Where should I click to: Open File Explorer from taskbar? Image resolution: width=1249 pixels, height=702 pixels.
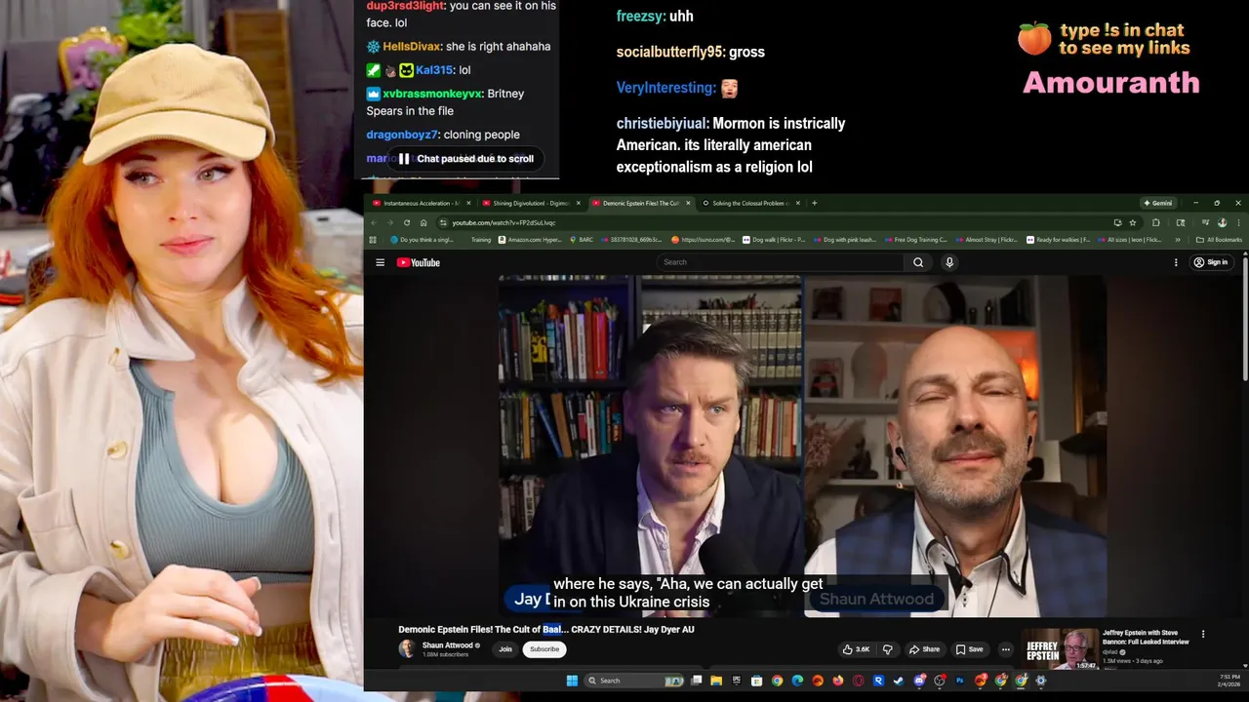(x=716, y=681)
